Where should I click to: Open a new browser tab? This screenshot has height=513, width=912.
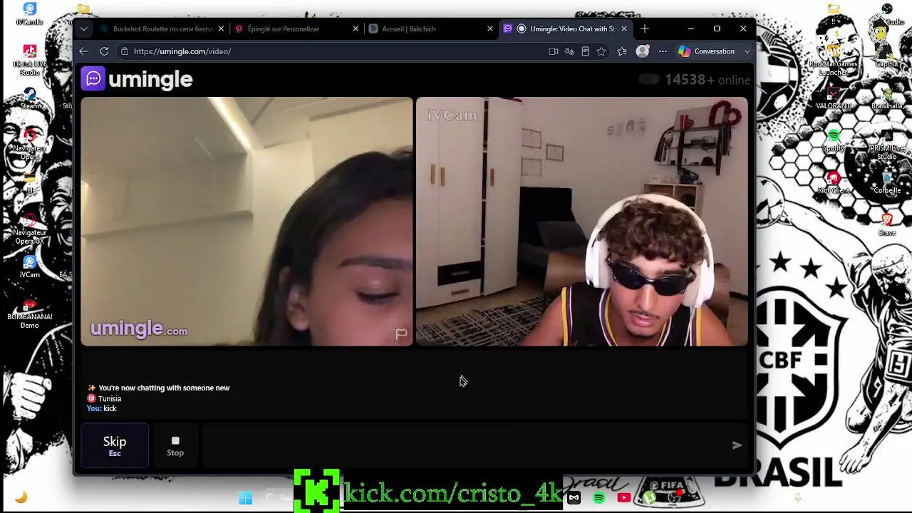(x=645, y=29)
